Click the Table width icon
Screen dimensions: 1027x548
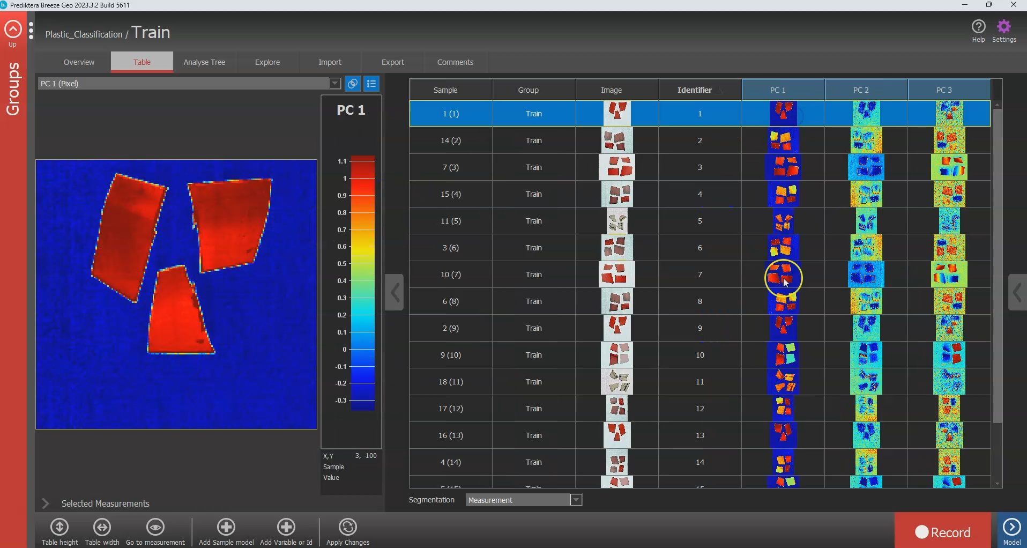pos(102,528)
